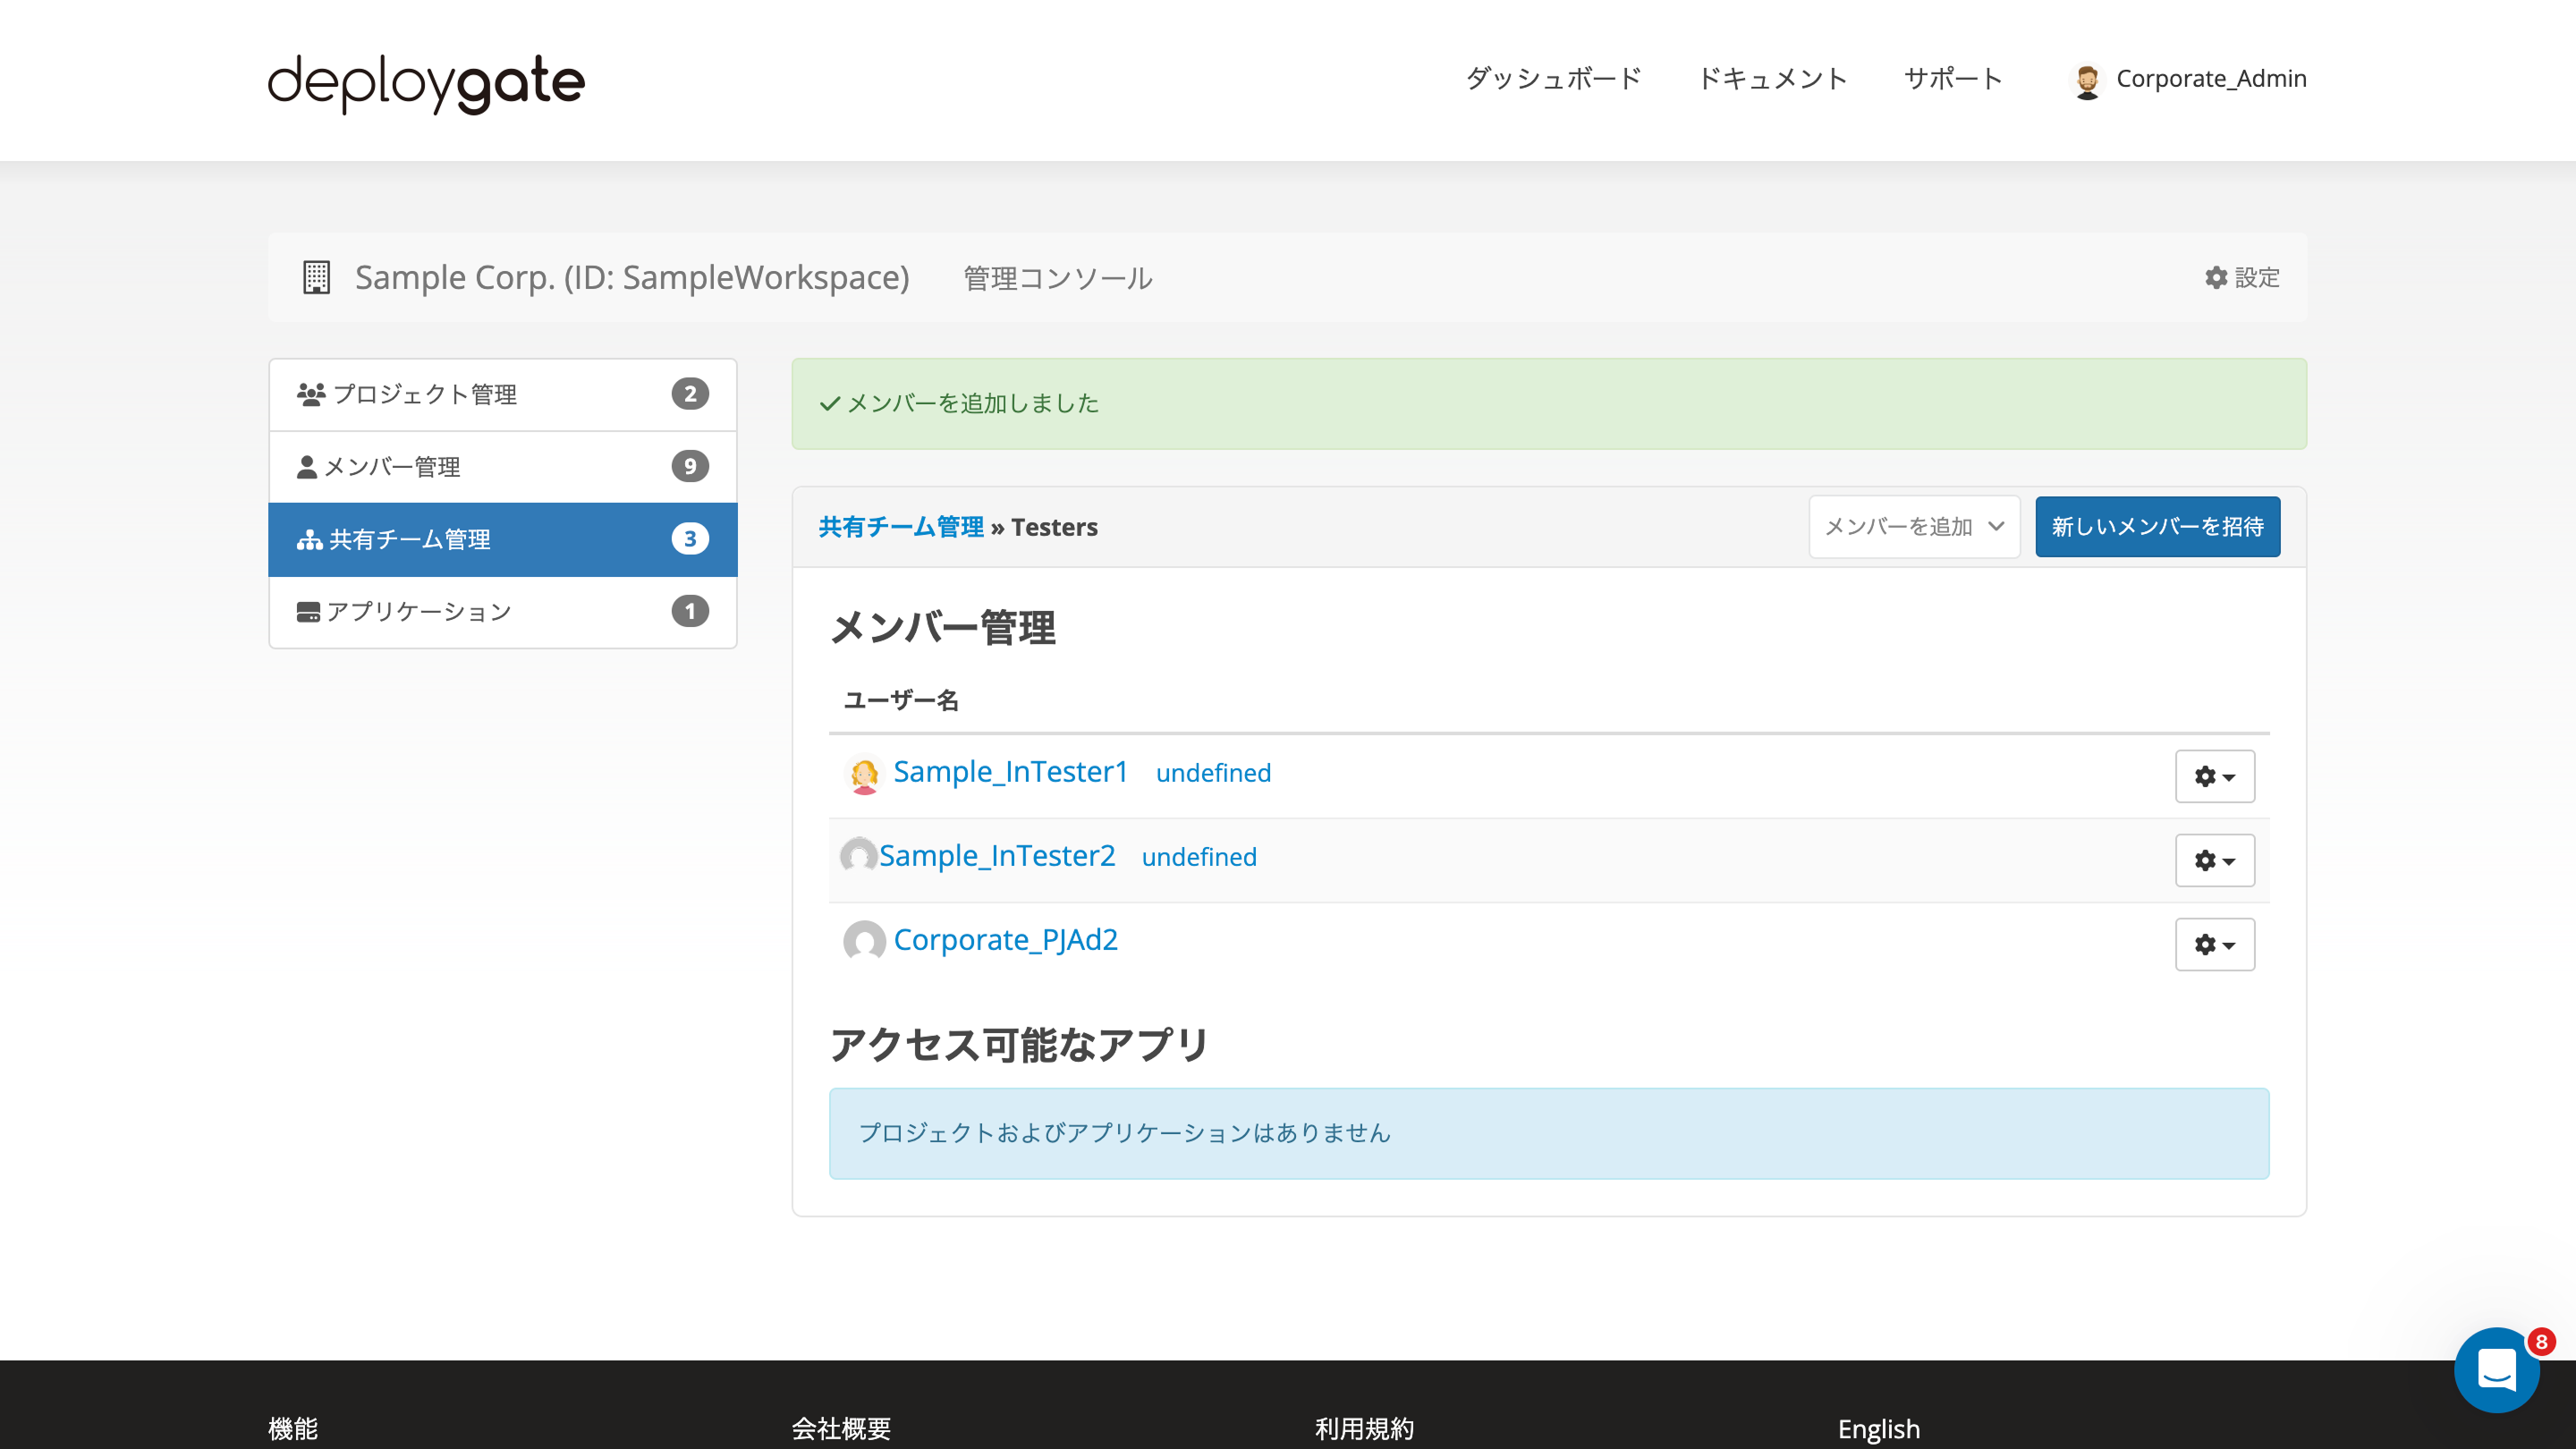Viewport: 2576px width, 1449px height.
Task: Open the 共有チーム管理 breadcrumb link
Action: tap(900, 527)
